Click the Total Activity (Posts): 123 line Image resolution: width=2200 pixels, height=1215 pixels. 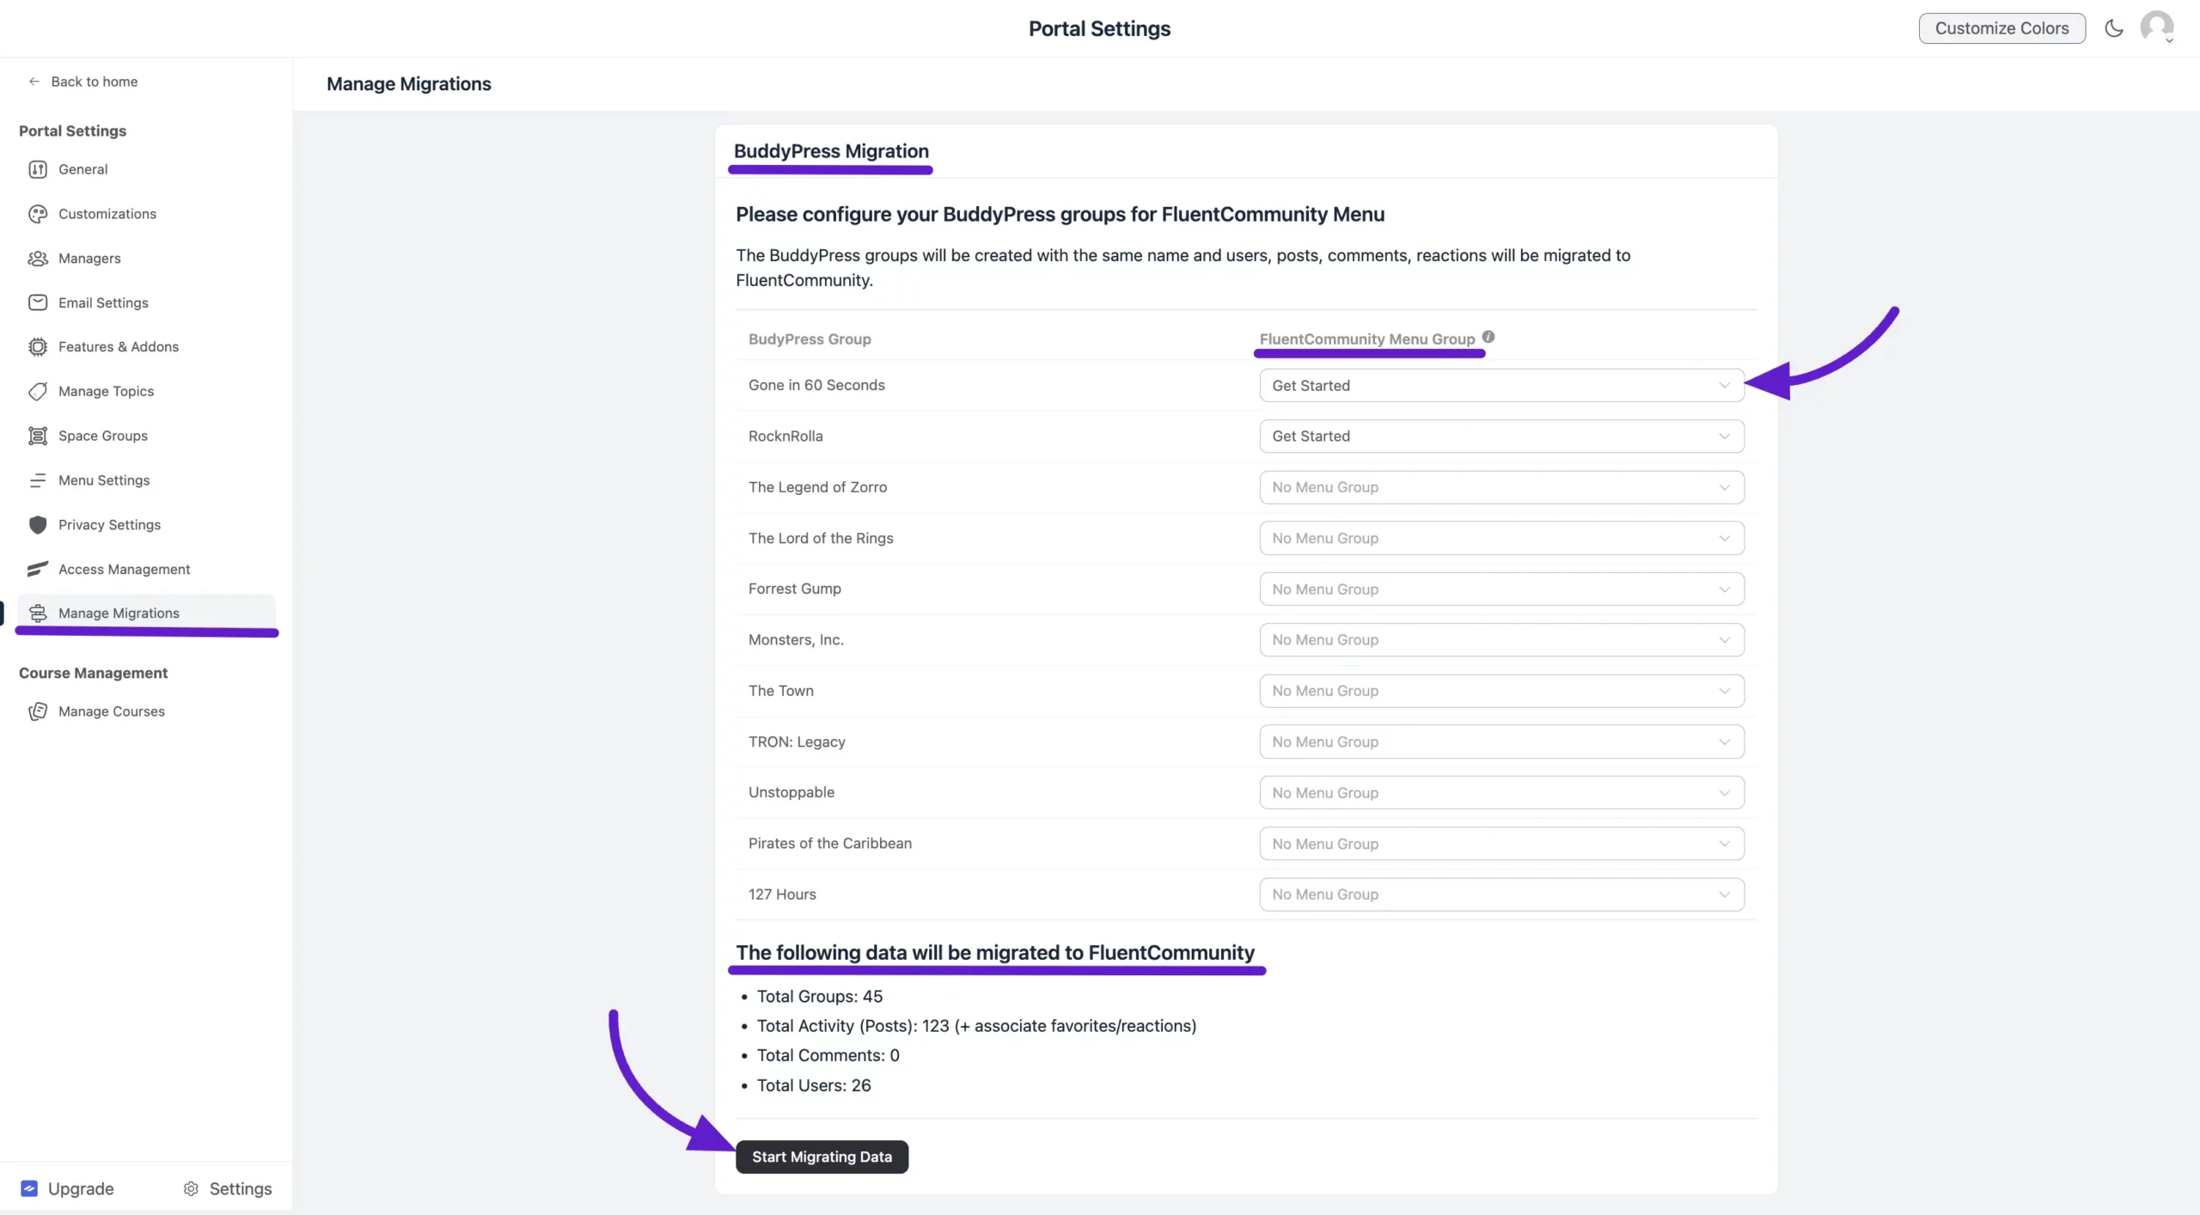click(976, 1026)
